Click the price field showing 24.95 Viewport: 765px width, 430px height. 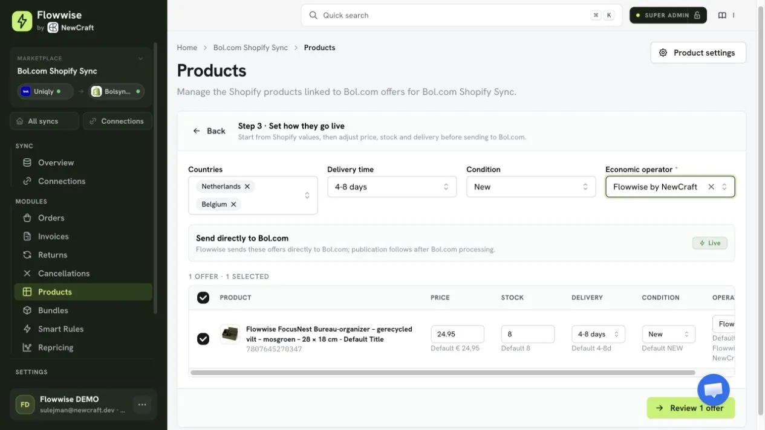pos(457,334)
